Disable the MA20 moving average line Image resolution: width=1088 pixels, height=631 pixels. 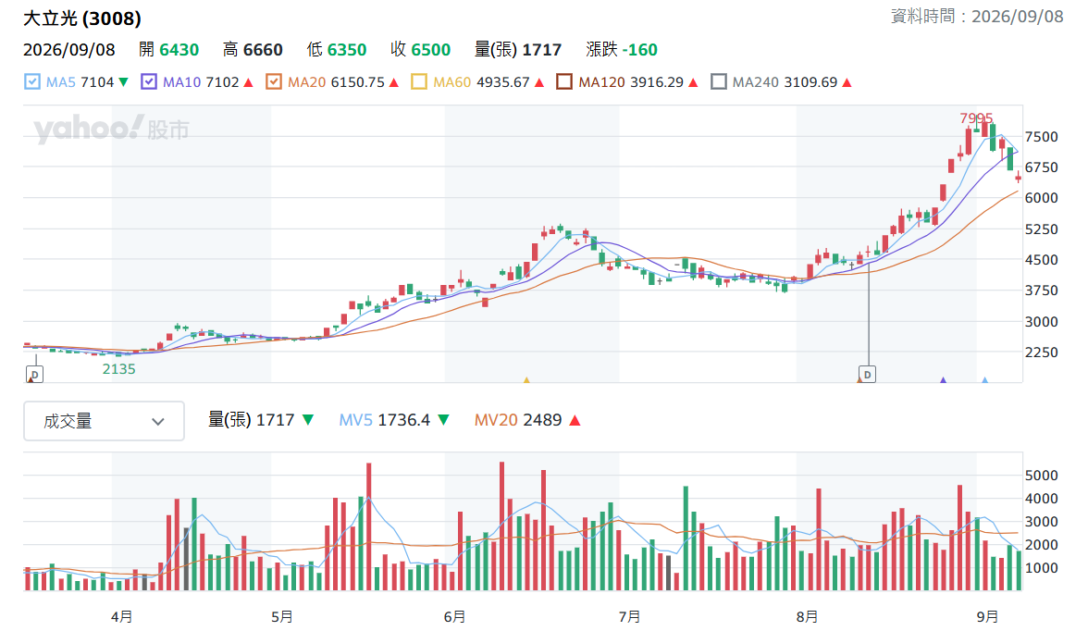click(274, 82)
